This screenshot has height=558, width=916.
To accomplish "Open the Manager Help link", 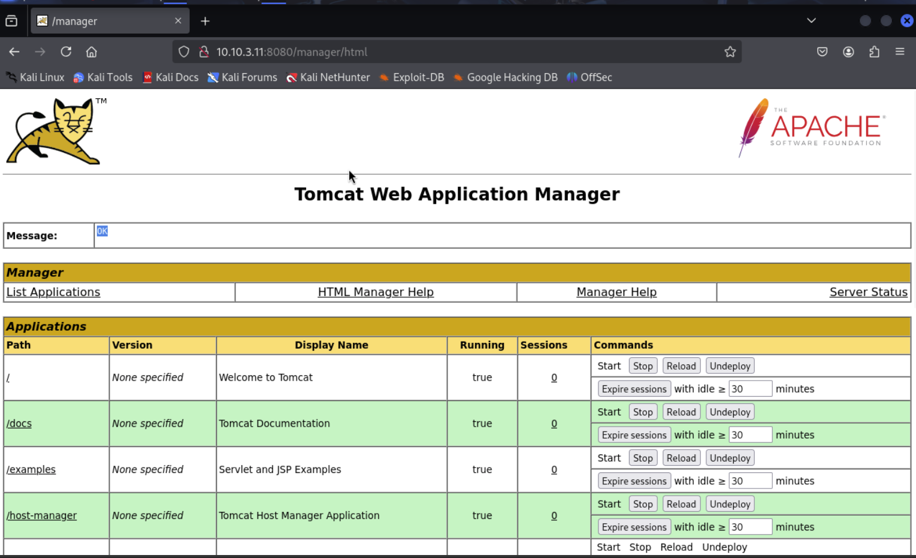I will click(616, 292).
